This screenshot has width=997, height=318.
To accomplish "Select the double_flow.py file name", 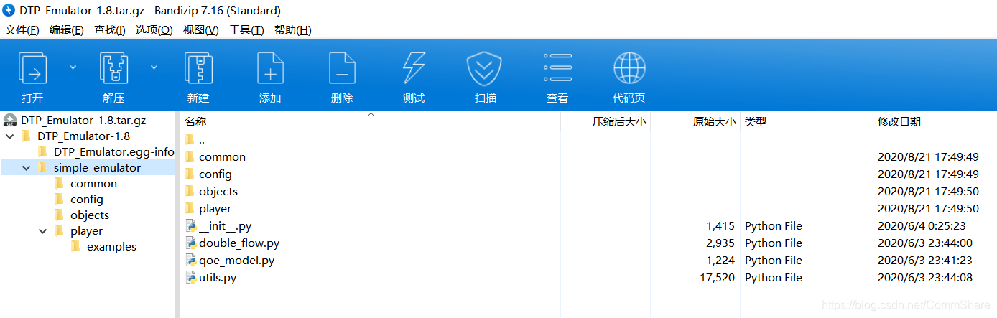I will (x=239, y=243).
